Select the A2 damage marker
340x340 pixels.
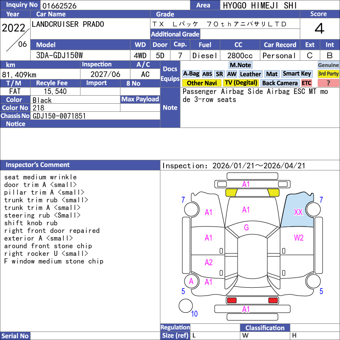pyautogui.click(x=208, y=263)
